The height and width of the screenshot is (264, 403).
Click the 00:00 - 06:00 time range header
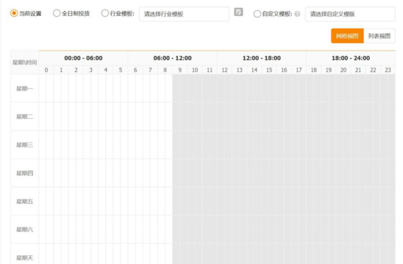click(x=83, y=58)
